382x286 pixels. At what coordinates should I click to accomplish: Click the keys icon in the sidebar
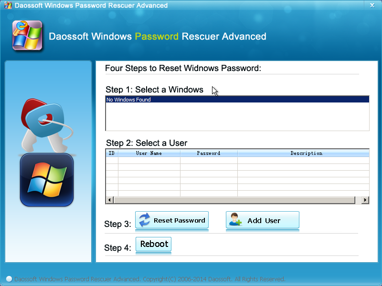coord(47,125)
